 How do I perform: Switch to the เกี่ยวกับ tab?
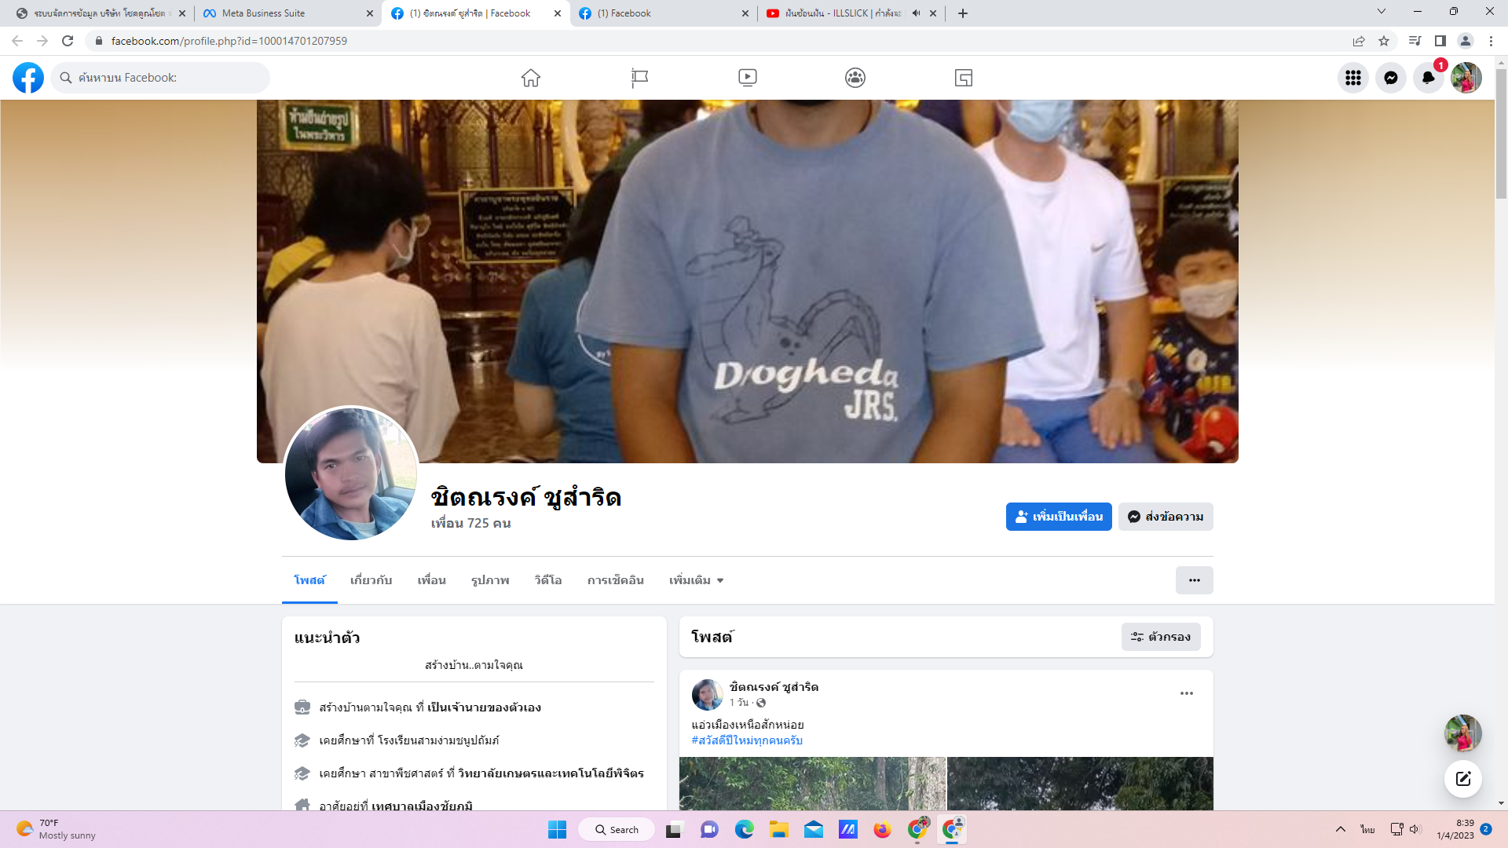coord(371,580)
